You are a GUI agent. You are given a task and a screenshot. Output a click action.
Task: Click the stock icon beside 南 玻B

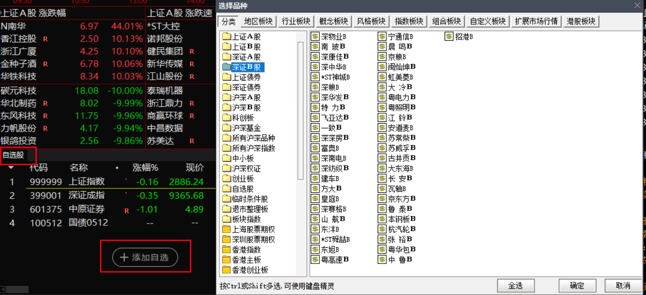[x=315, y=46]
